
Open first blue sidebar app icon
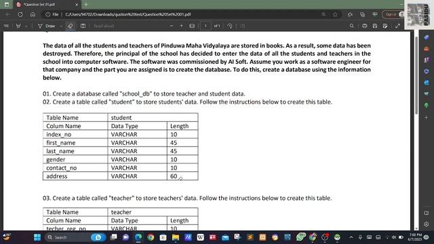click(427, 37)
